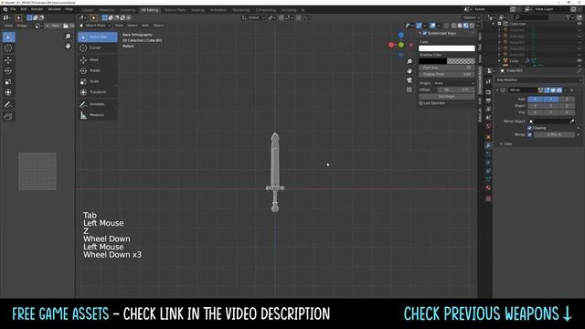
Task: Click the red X axis gizmo
Action: click(391, 45)
